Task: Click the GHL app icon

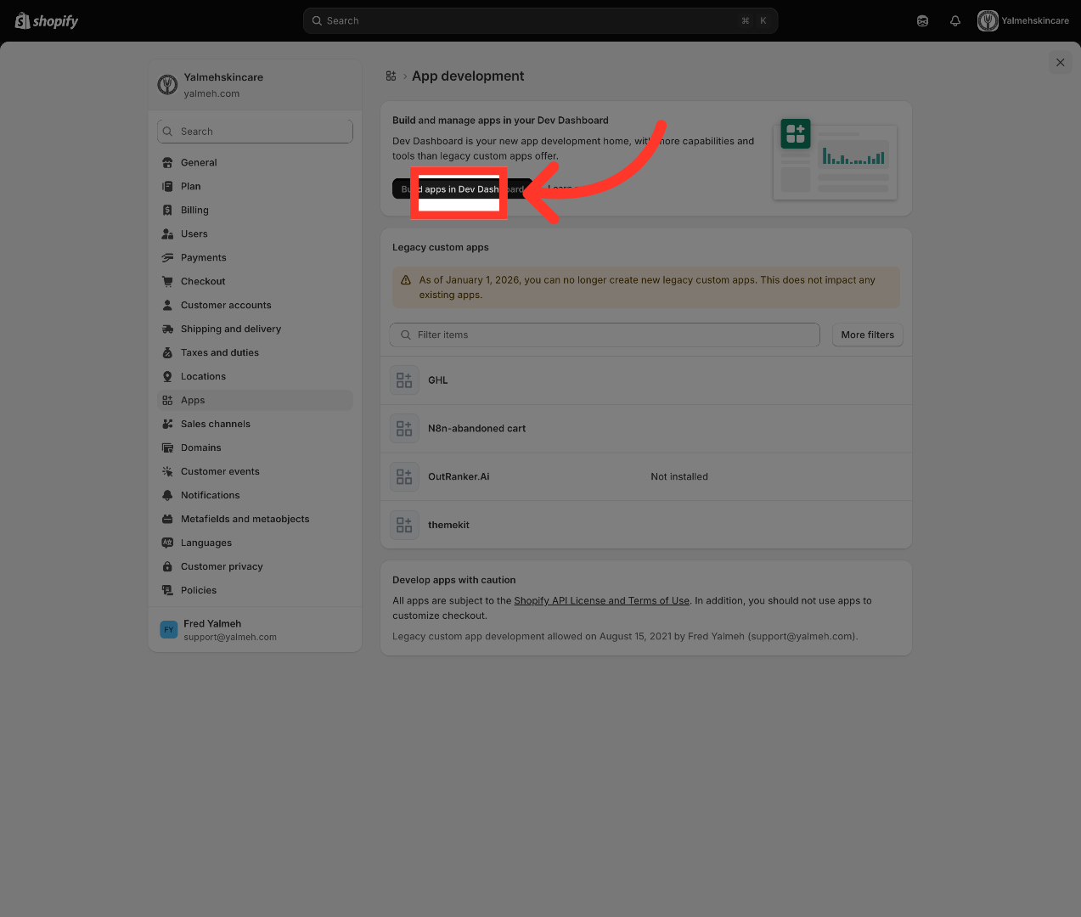Action: [404, 380]
